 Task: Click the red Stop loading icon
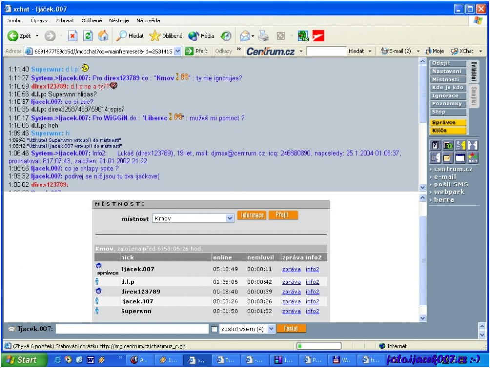coord(73,36)
